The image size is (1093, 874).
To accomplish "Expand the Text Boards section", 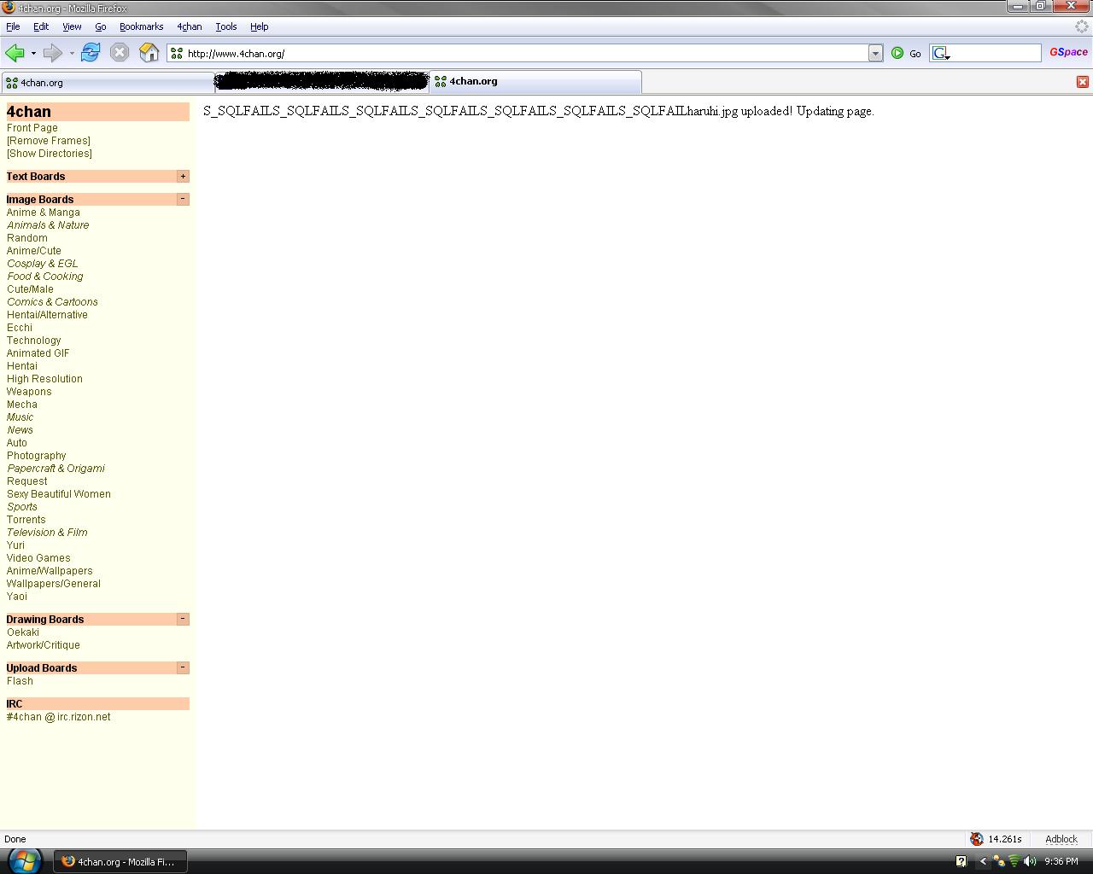I will tap(183, 176).
